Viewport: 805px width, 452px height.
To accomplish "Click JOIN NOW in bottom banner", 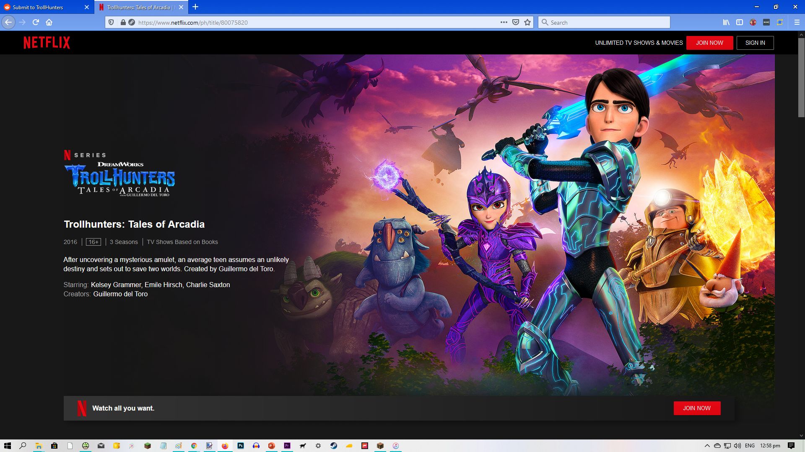I will (696, 408).
